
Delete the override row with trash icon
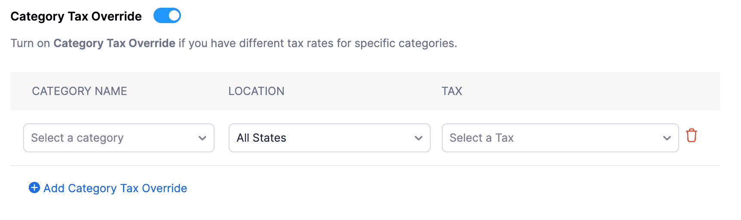pyautogui.click(x=691, y=136)
